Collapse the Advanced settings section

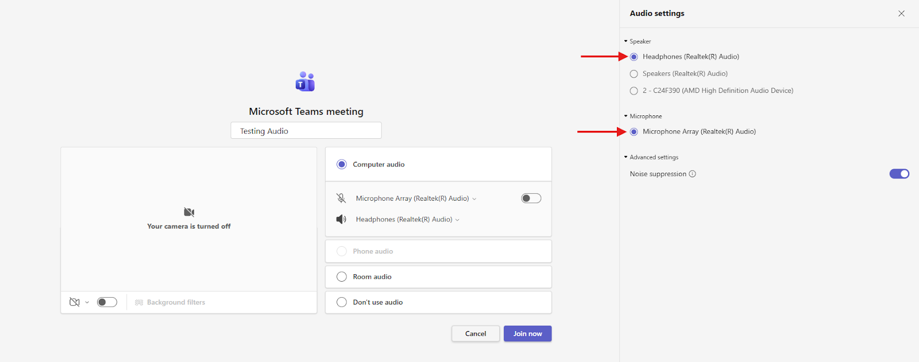[x=626, y=157]
